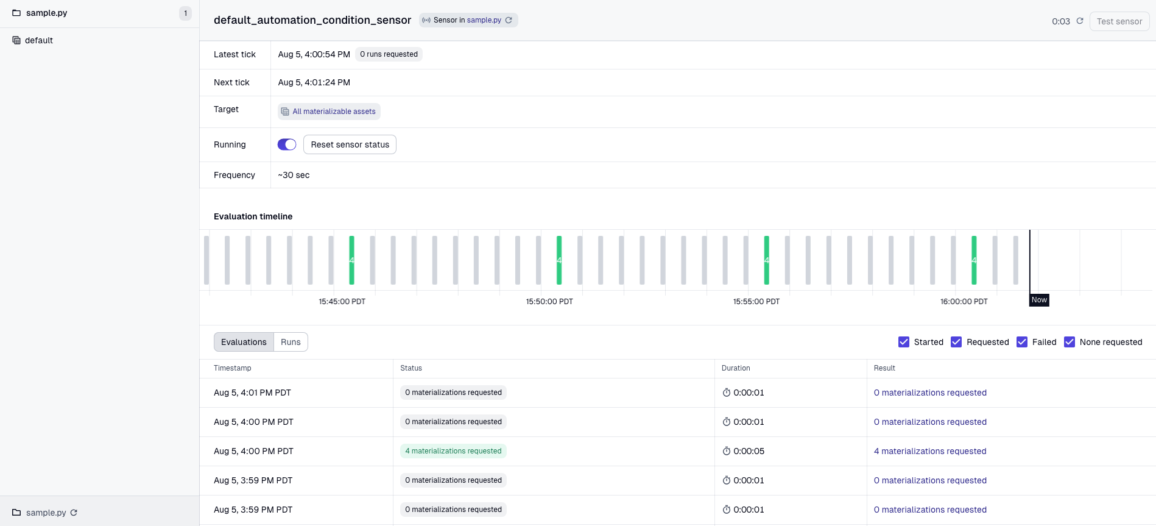Uncheck the Started filter checkbox
The image size is (1156, 526).
coord(904,342)
